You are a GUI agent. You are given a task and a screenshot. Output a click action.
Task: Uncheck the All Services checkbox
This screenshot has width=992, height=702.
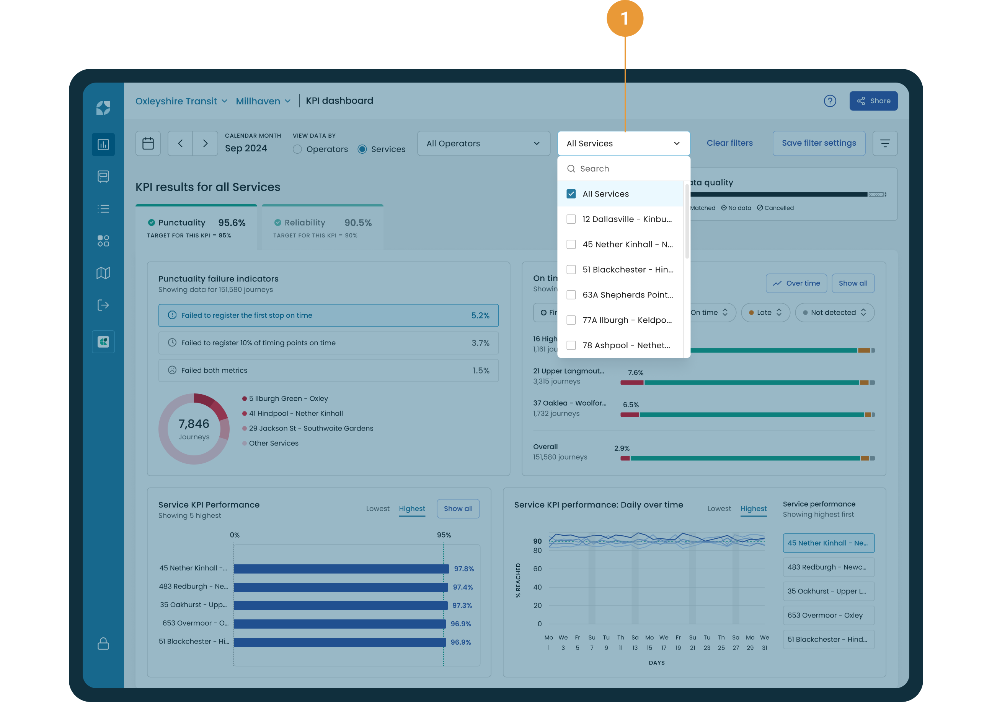click(571, 194)
